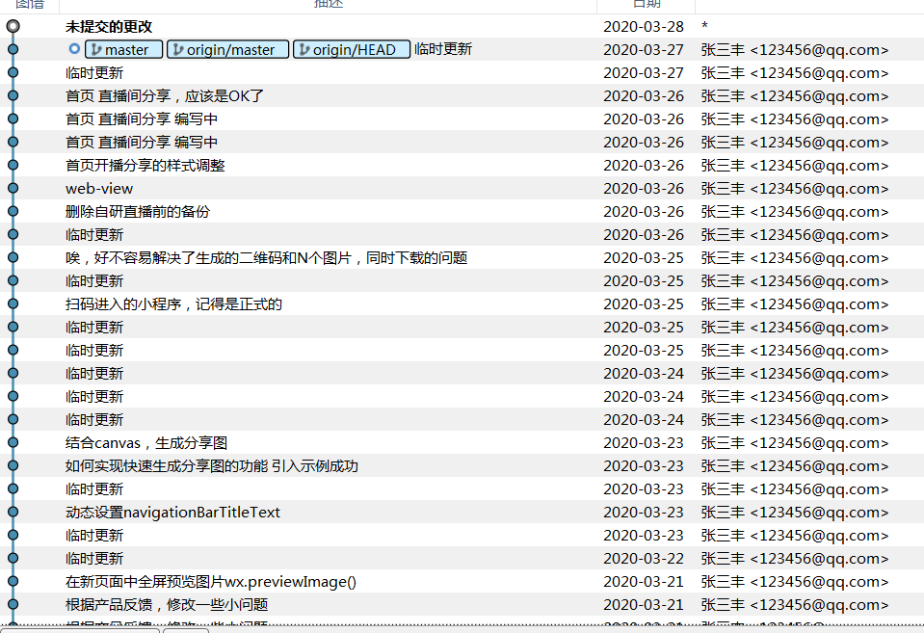Click the graph node for 未提交的更改

tap(13, 27)
